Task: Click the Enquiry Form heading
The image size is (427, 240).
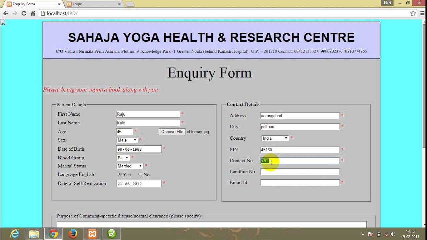Action: click(x=209, y=73)
